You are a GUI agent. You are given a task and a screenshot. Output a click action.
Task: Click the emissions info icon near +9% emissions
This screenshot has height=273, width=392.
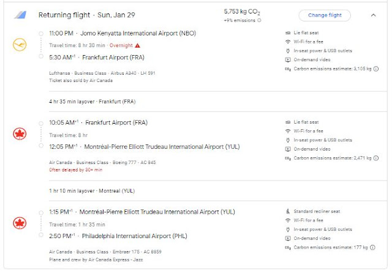(259, 20)
